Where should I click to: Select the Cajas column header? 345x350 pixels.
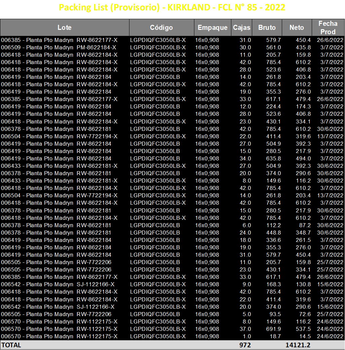click(242, 28)
